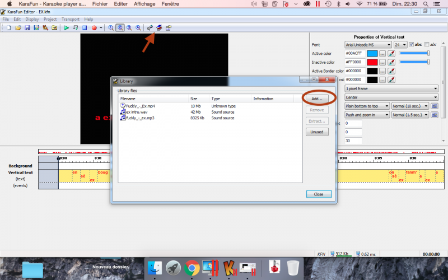Open Launchpad rocket icon in Dock
This screenshot has height=280, width=448.
pyautogui.click(x=173, y=268)
